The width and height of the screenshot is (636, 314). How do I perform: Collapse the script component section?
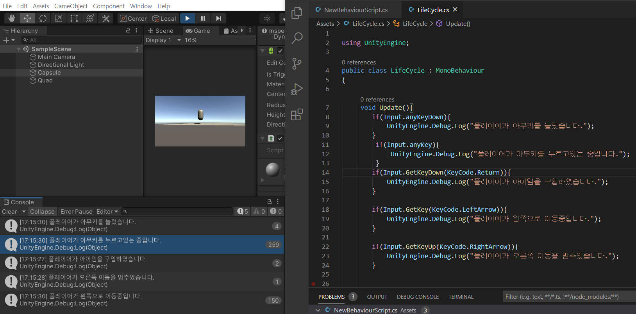263,138
